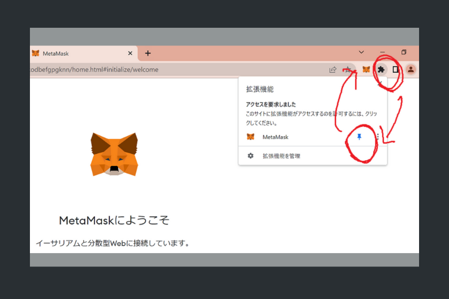Minimize the browser window
Viewport: 449px width, 299px height.
click(x=383, y=52)
